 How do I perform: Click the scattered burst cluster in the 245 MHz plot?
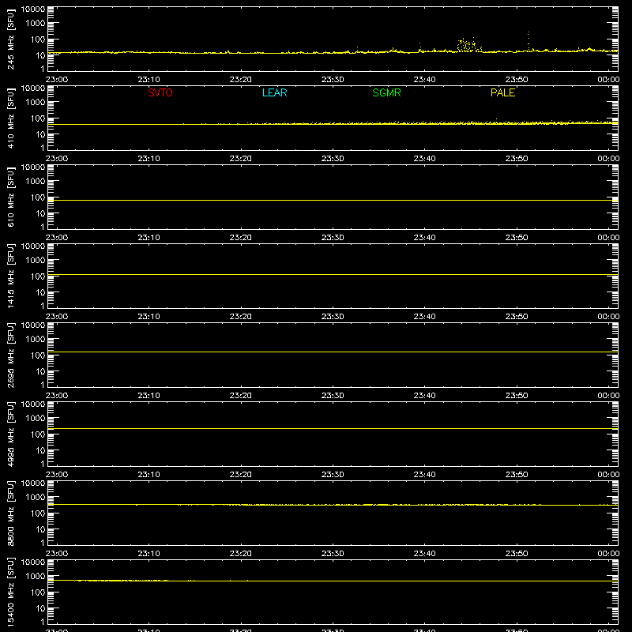point(468,45)
